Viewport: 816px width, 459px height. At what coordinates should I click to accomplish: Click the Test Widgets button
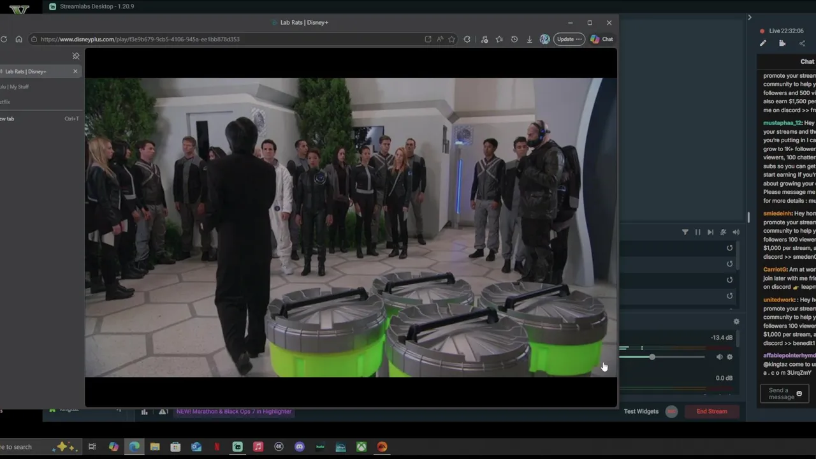click(x=641, y=411)
